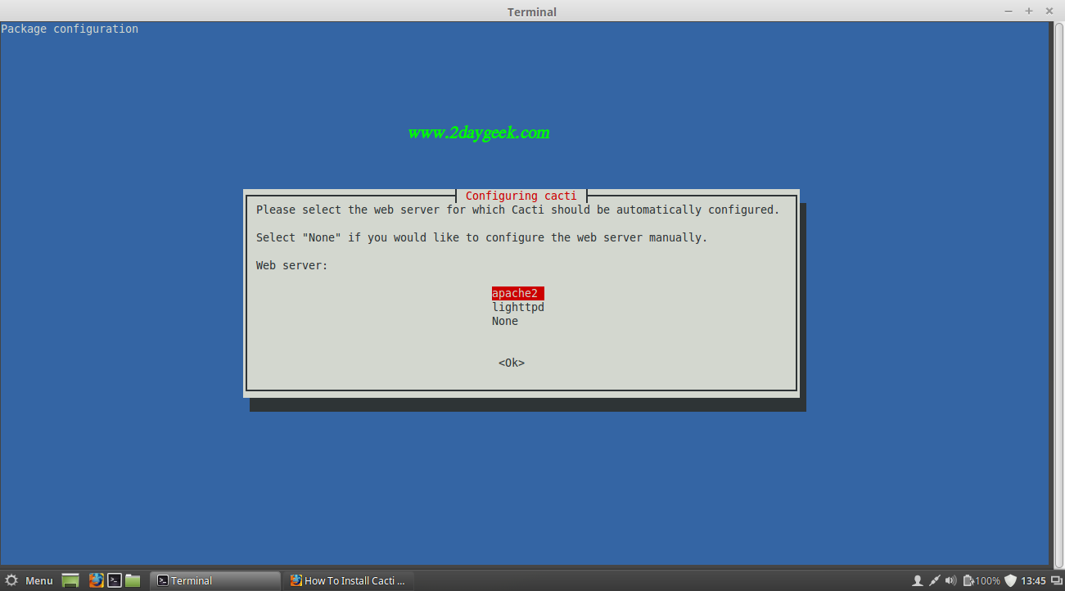
Task: Click the window list icon at the panel's end
Action: coord(1056,580)
